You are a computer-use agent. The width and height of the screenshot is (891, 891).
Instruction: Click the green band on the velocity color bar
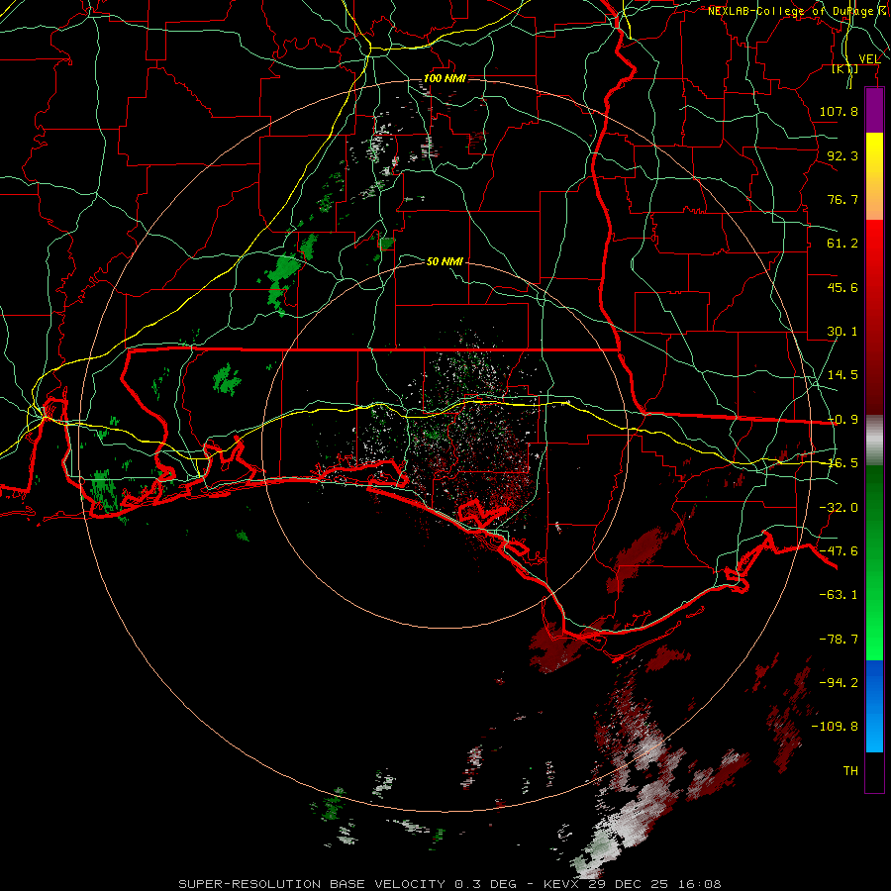click(874, 562)
